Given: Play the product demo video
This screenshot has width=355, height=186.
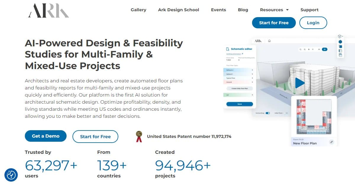Looking at the screenshot, I should [300, 83].
